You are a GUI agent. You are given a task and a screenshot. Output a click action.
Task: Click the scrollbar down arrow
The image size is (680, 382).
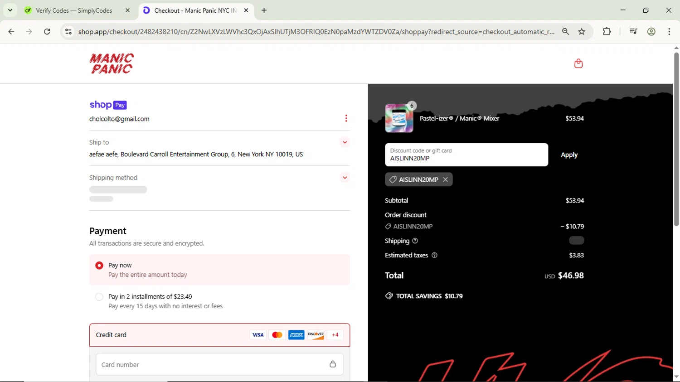point(676,377)
